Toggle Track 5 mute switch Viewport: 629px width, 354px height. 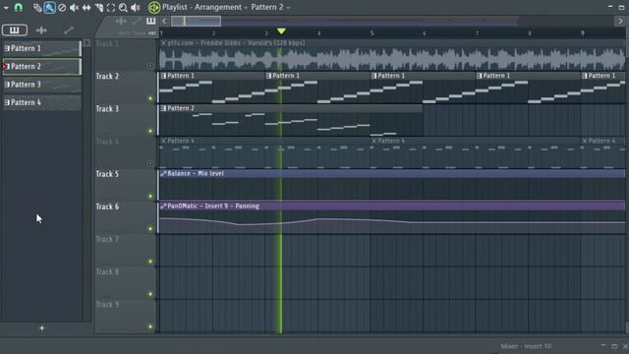[150, 197]
